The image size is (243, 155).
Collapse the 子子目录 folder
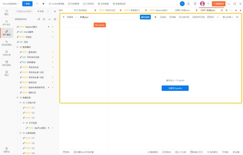tap(24, 123)
